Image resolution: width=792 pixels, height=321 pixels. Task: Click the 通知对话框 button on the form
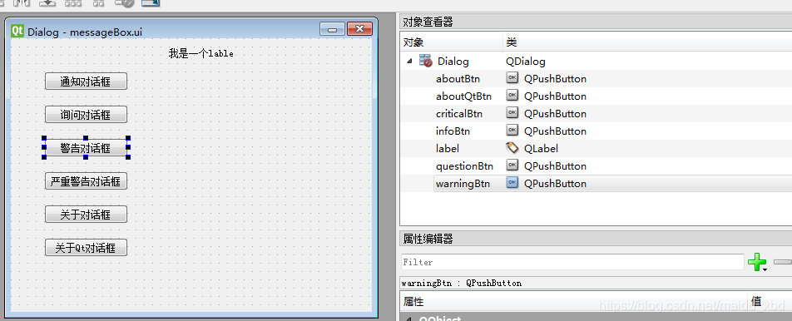coord(86,81)
